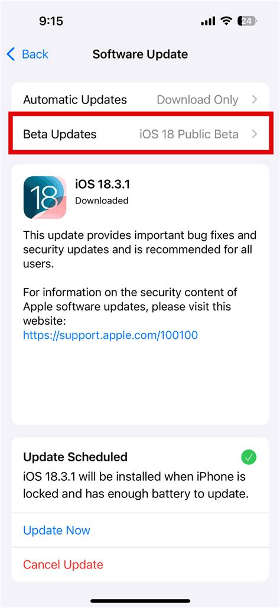Tap the Software Update page title
This screenshot has height=608, width=280.
click(140, 54)
